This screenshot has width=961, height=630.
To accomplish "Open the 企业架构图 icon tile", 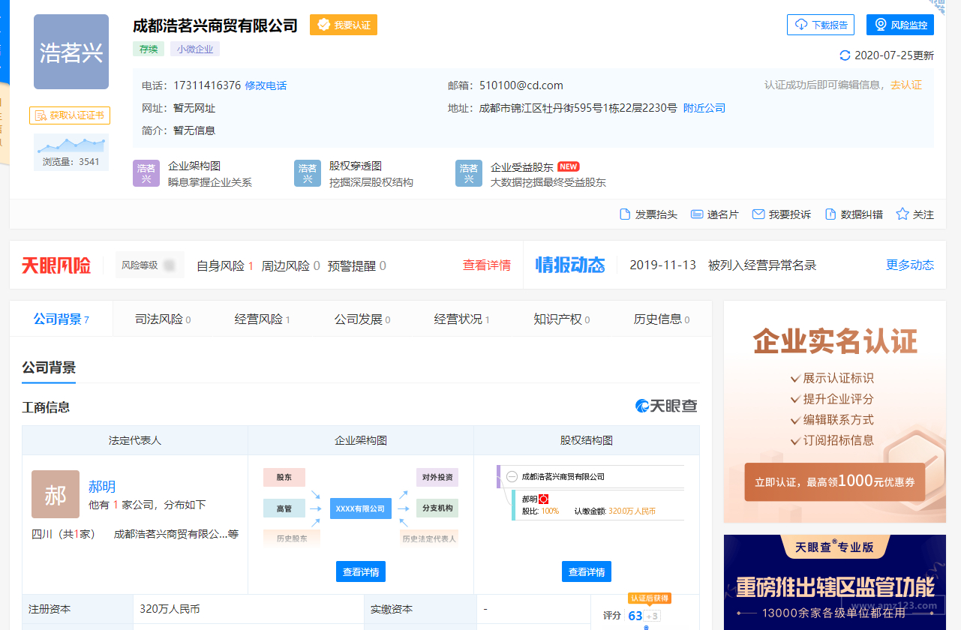I will pyautogui.click(x=146, y=173).
